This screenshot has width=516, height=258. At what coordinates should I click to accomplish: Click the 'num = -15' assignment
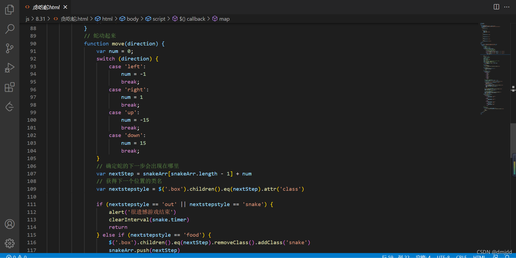point(135,120)
